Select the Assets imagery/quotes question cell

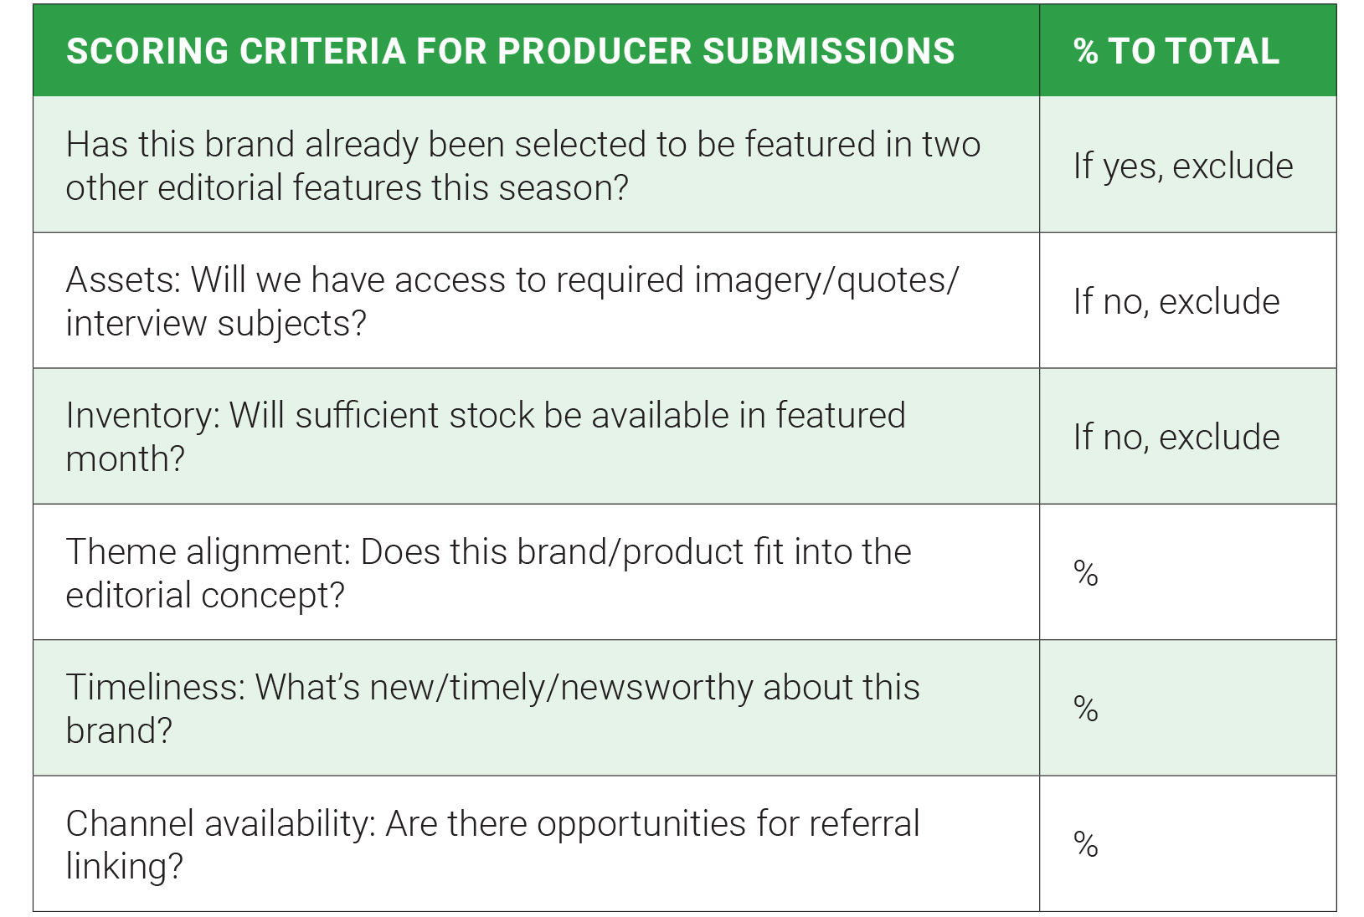coord(536,300)
